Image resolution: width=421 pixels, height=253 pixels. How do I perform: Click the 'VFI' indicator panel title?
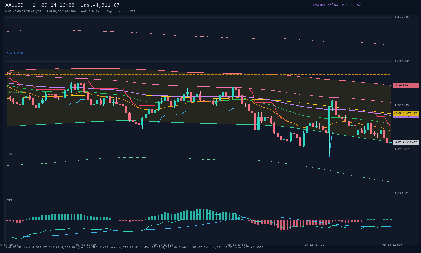pyautogui.click(x=10, y=201)
